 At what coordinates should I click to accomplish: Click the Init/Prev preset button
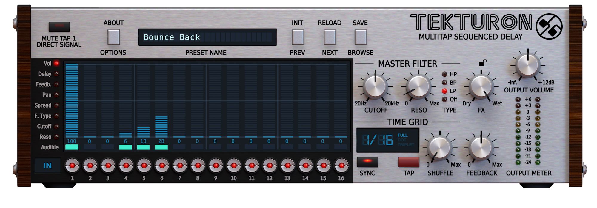298,37
